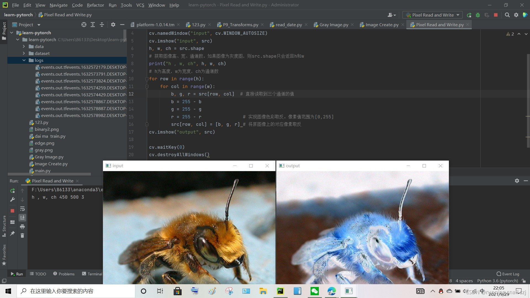The height and width of the screenshot is (298, 530).
Task: Open the Refactor menu
Action: (95, 5)
